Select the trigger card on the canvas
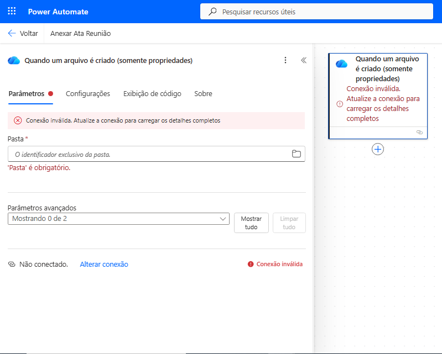The height and width of the screenshot is (354, 442). pyautogui.click(x=378, y=96)
